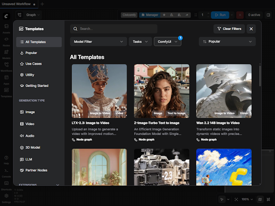Open the Manager button
275x206 pixels.
click(150, 15)
